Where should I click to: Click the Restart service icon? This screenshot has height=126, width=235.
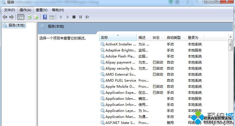point(87,17)
